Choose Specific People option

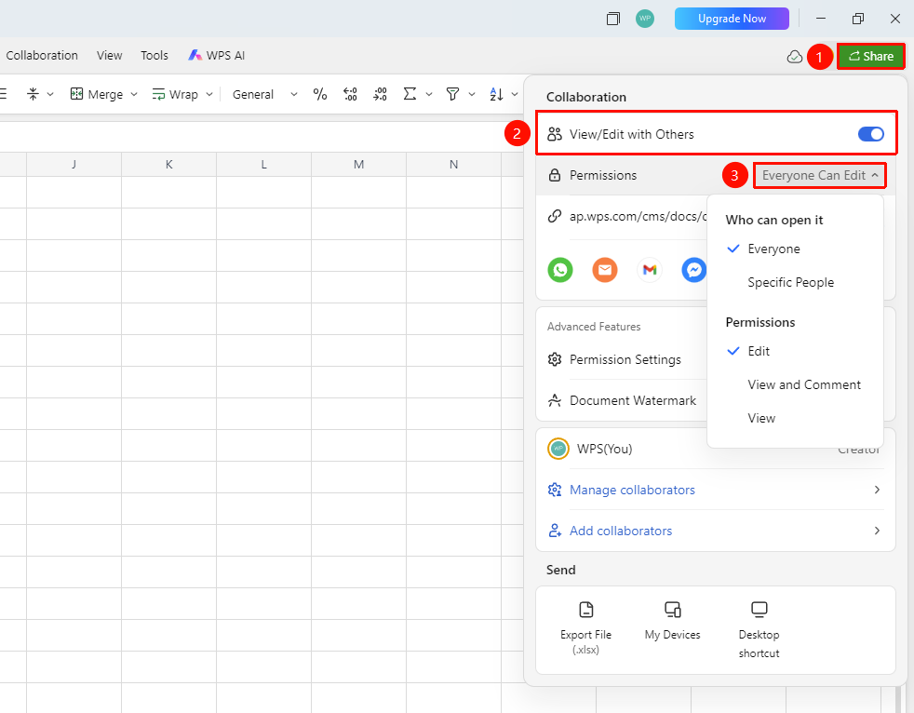point(790,282)
